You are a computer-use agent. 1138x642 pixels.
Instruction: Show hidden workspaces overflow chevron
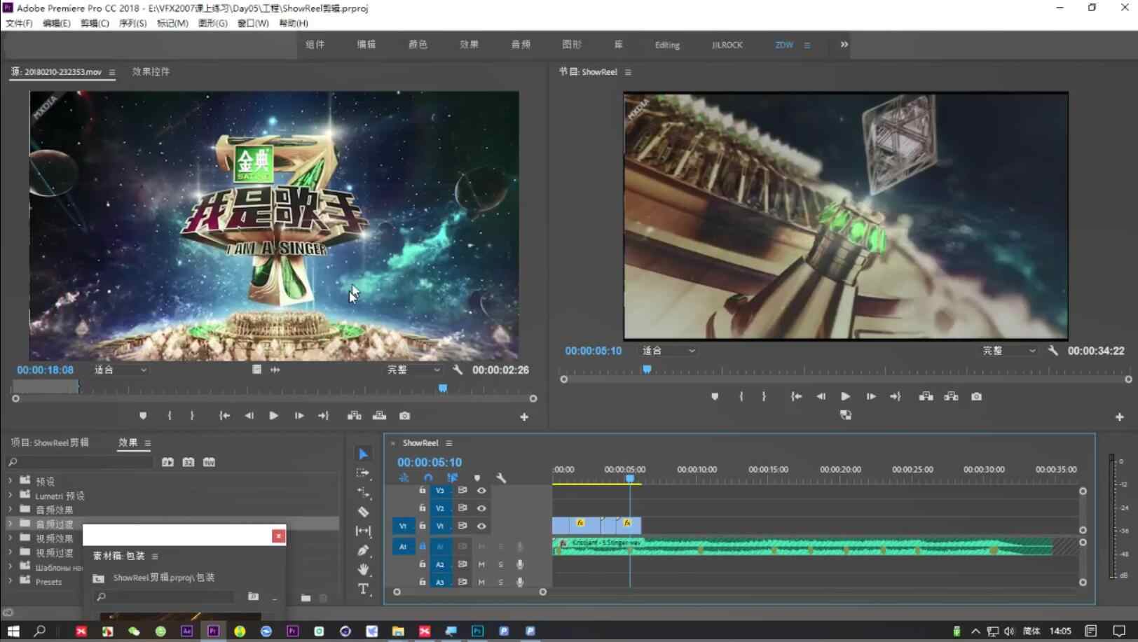pyautogui.click(x=844, y=44)
